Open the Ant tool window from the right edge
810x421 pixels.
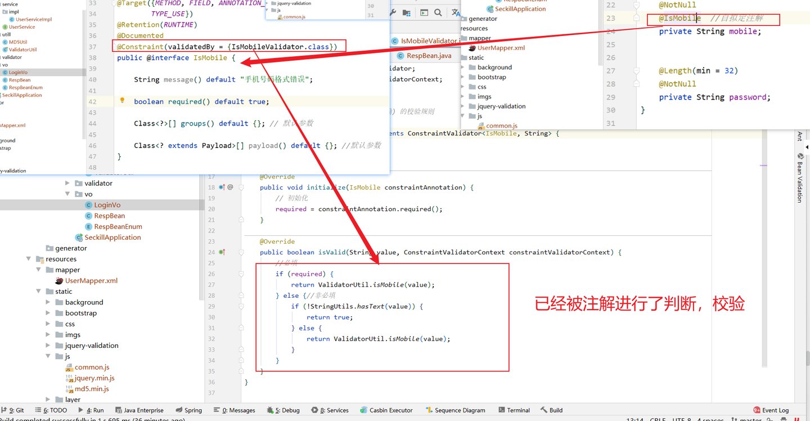pos(800,135)
